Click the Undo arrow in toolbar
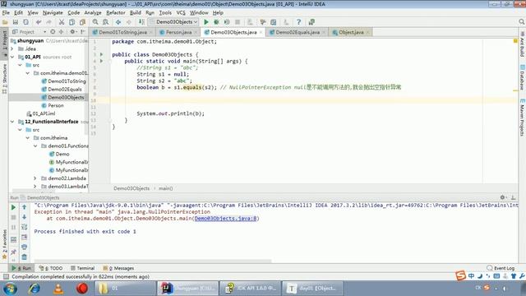Image resolution: width=526 pixels, height=296 pixels. 39,22
